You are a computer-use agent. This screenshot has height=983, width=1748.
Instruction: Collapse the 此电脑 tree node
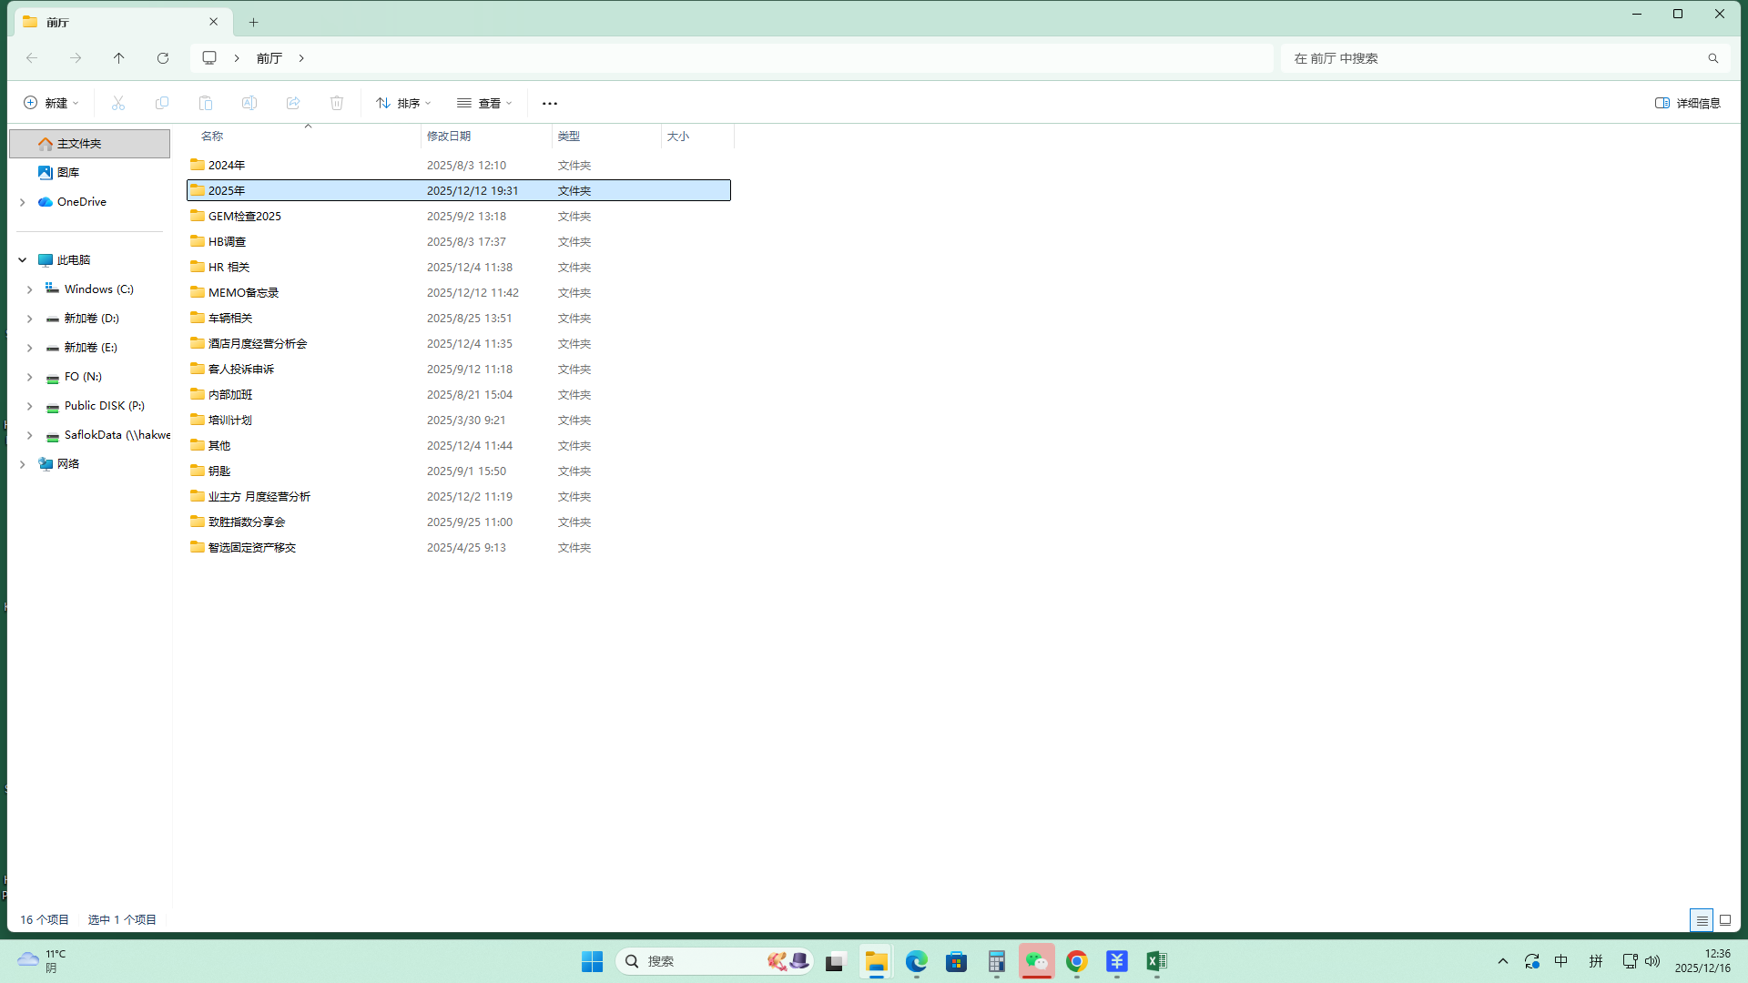(23, 260)
